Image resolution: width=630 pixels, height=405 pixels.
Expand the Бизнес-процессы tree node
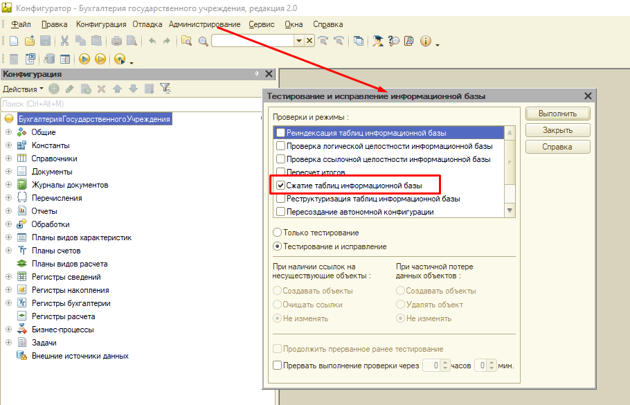click(x=8, y=330)
